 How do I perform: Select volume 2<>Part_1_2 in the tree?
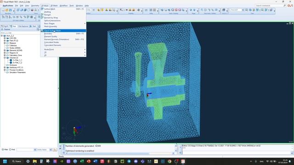(17, 63)
